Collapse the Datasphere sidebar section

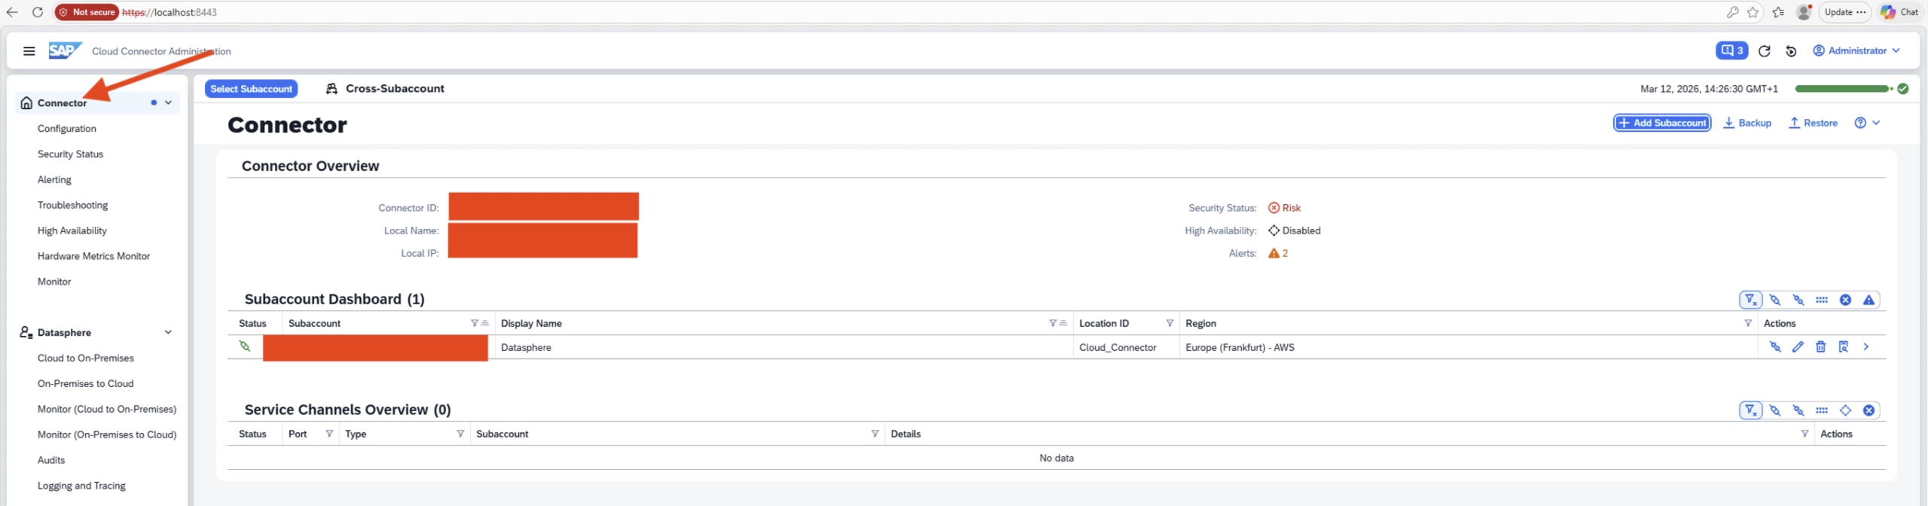click(168, 332)
